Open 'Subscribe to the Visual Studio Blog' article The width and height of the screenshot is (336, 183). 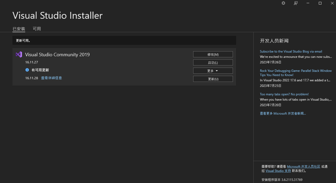291,51
